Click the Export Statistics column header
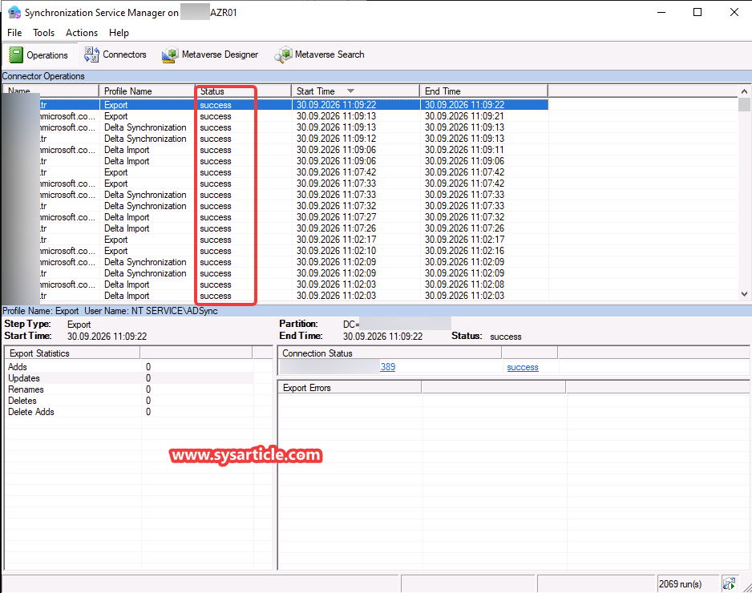This screenshot has width=752, height=593. 72,353
